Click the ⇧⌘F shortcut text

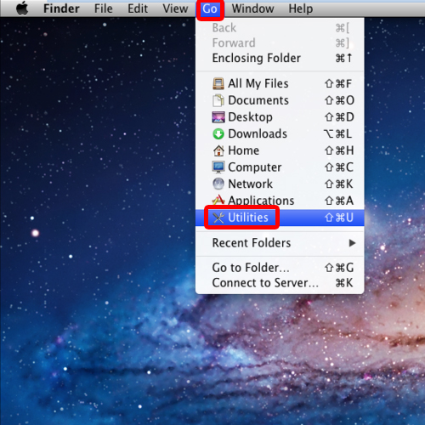[338, 83]
